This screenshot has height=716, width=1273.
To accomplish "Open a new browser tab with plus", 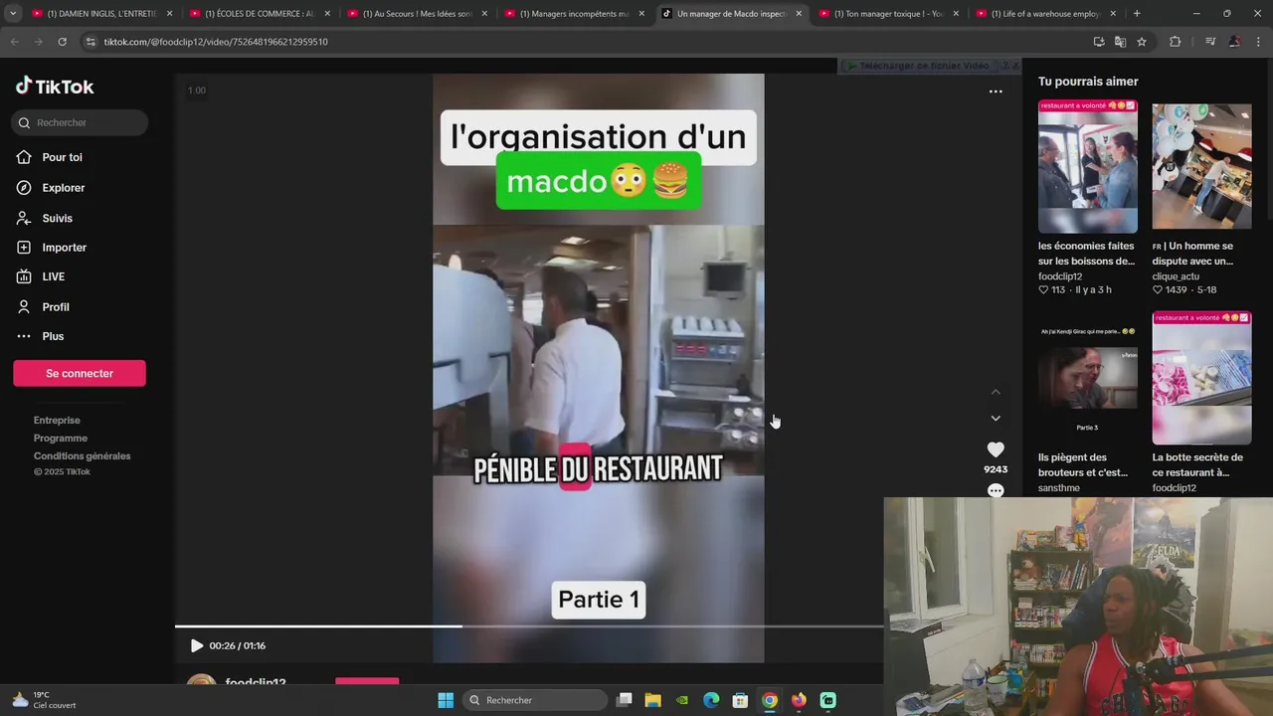I will 1137,14.
